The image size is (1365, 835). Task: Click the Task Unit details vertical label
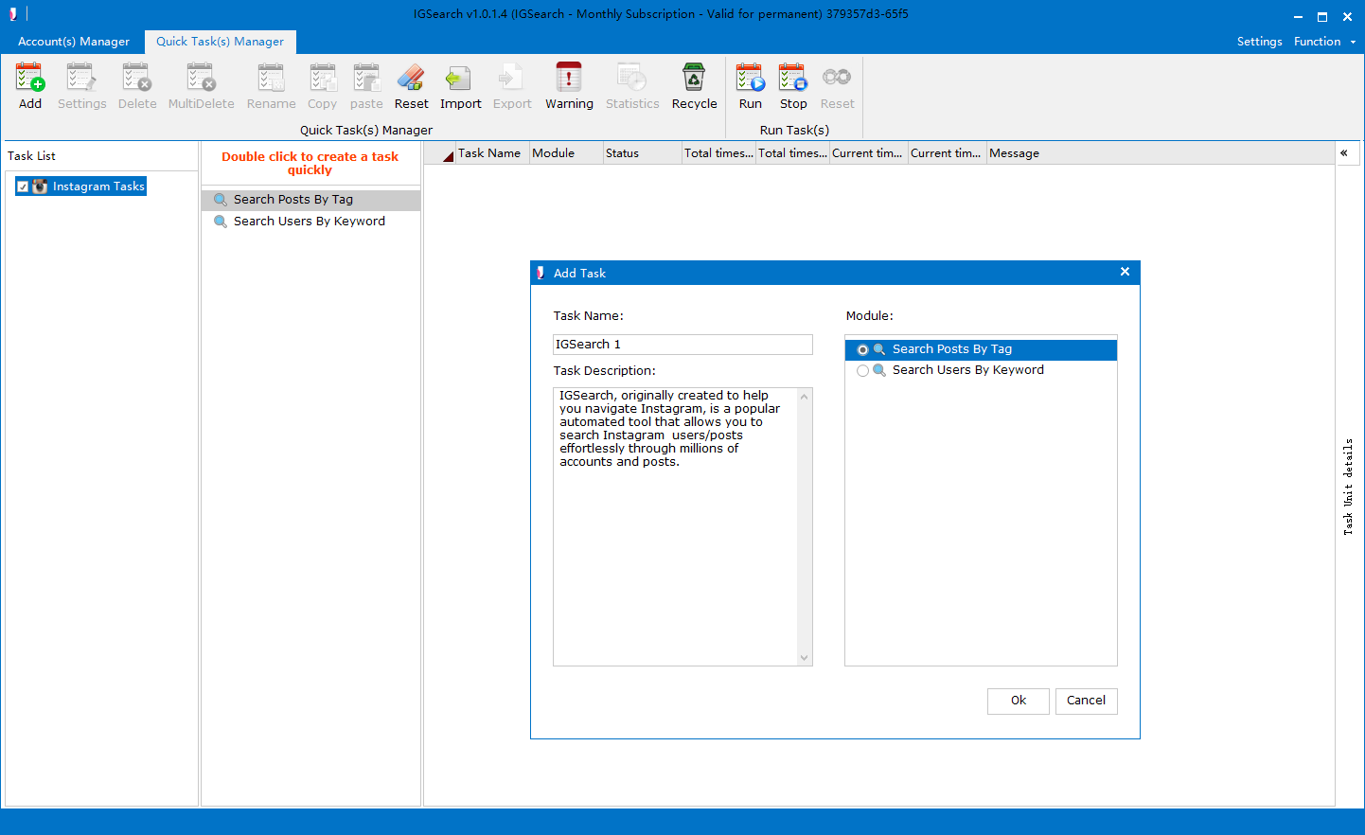tap(1348, 487)
